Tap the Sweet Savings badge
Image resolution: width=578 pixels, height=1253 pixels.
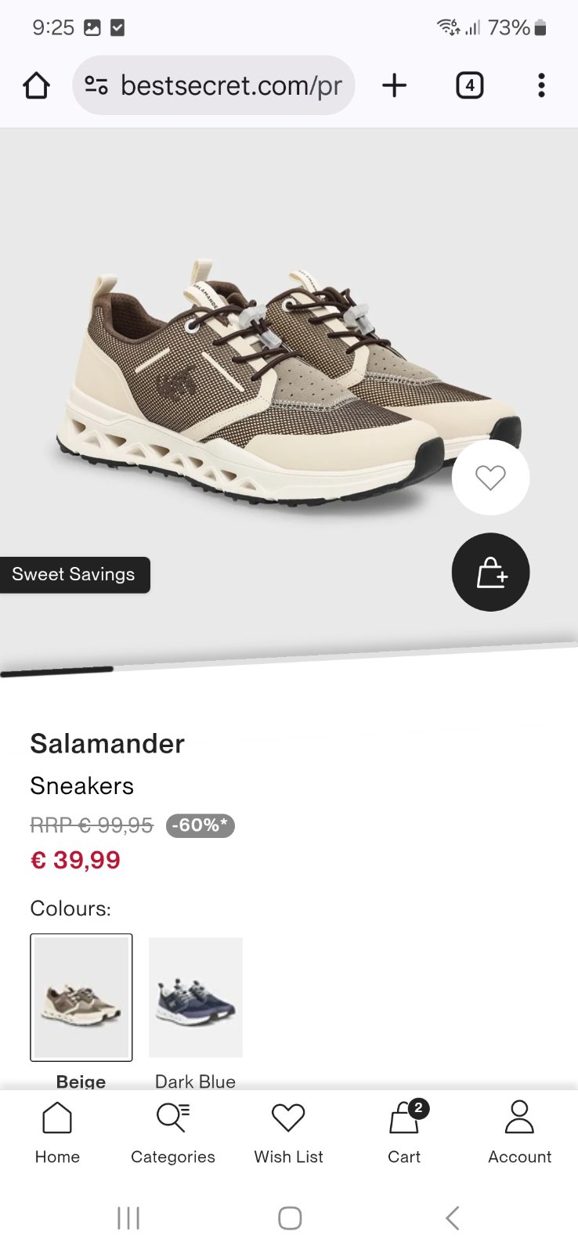click(74, 574)
